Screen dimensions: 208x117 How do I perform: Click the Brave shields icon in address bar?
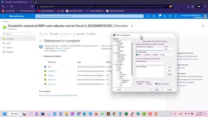[171, 6]
